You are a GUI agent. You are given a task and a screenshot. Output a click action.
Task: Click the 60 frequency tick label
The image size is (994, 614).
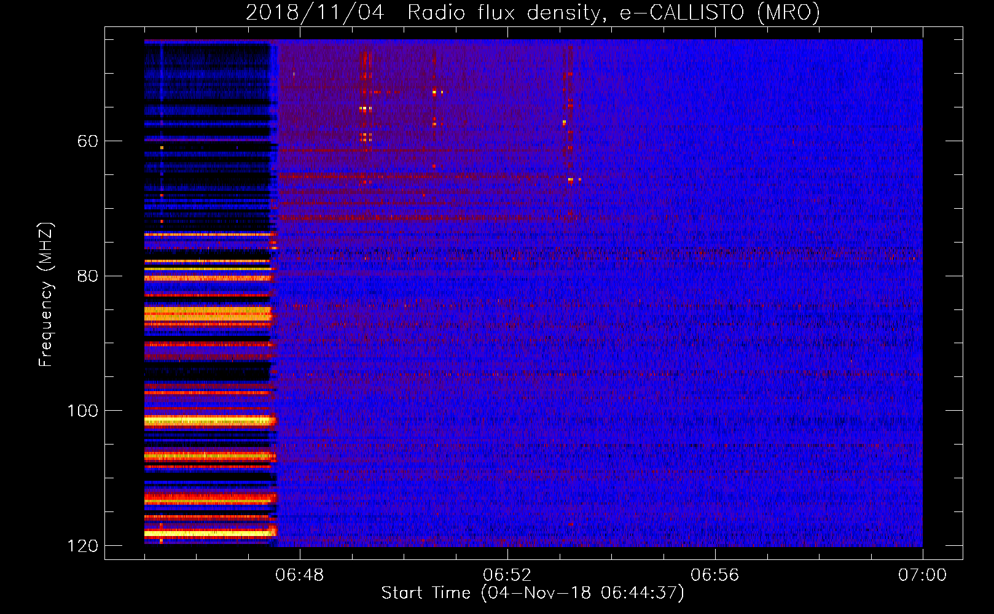[x=88, y=141]
